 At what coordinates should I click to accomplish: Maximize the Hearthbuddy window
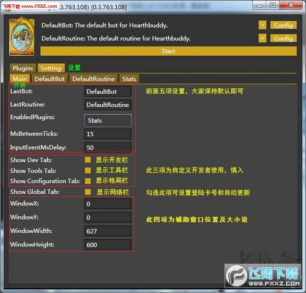pyautogui.click(x=273, y=5)
